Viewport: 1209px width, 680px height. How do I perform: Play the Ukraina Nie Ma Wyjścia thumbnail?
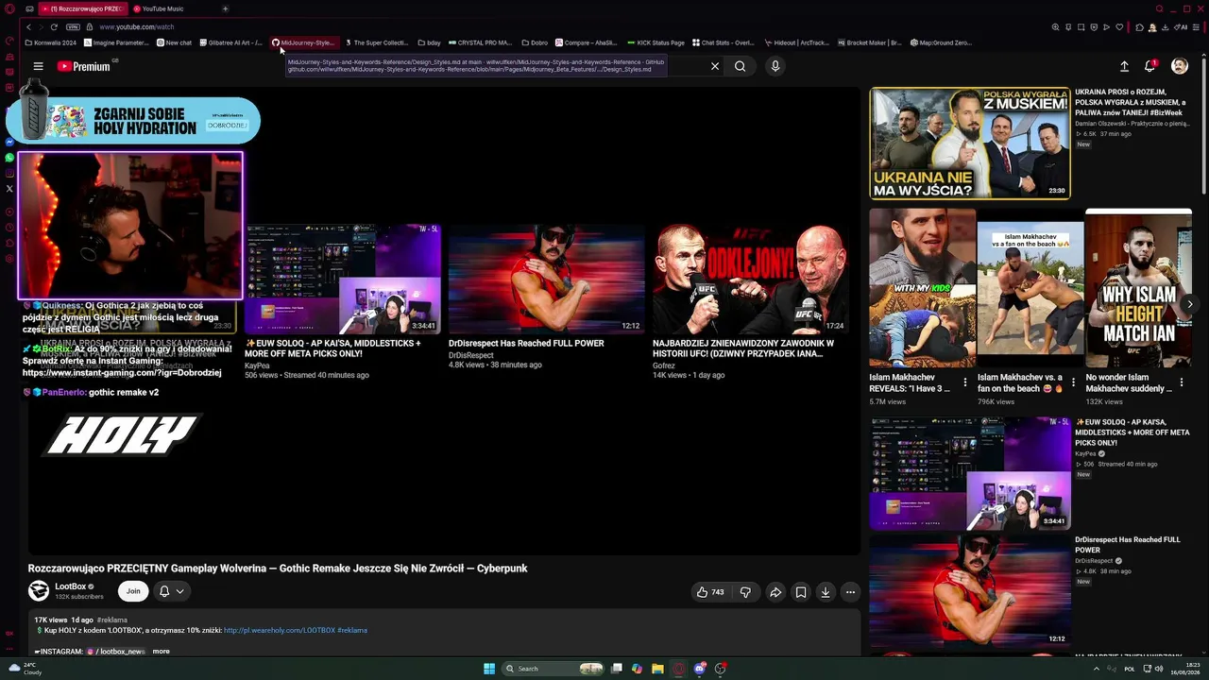[x=970, y=144]
